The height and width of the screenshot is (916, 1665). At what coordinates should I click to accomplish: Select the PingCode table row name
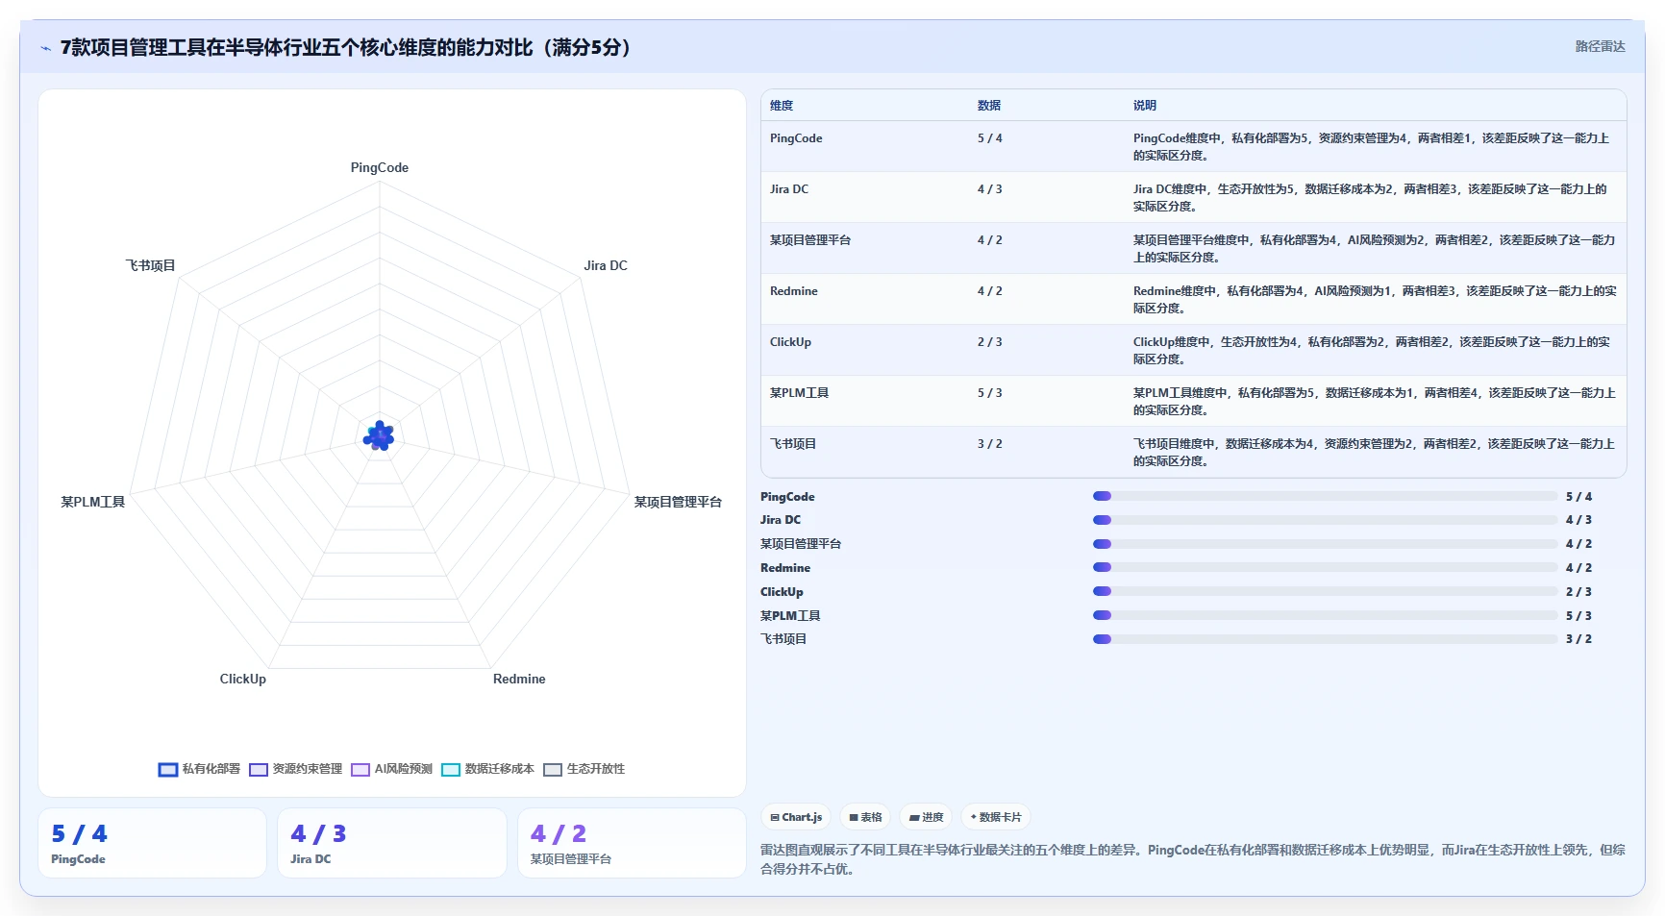click(x=796, y=138)
